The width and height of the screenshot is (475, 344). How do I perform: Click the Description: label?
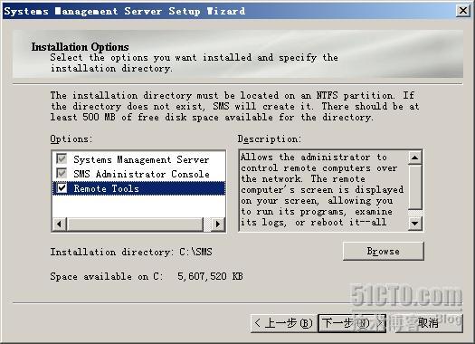[x=270, y=139]
